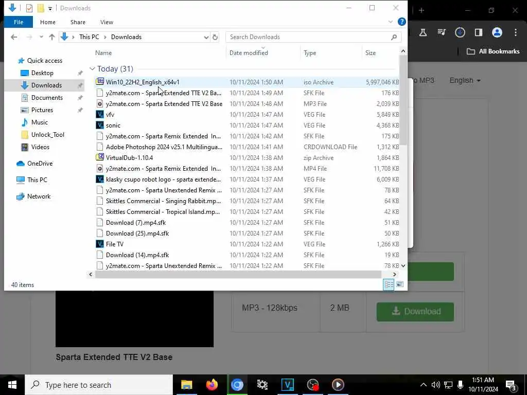Select the vfv VEG file icon
The image size is (527, 395).
[100, 114]
